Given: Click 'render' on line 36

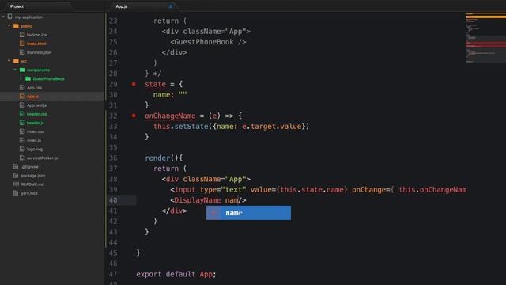Looking at the screenshot, I should tap(157, 158).
